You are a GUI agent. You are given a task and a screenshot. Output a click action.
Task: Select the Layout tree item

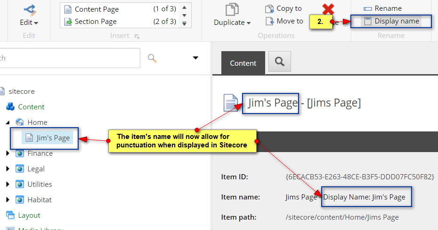[x=29, y=215]
